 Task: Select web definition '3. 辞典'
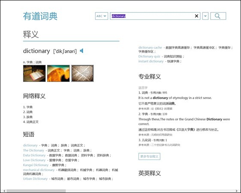[28, 117]
